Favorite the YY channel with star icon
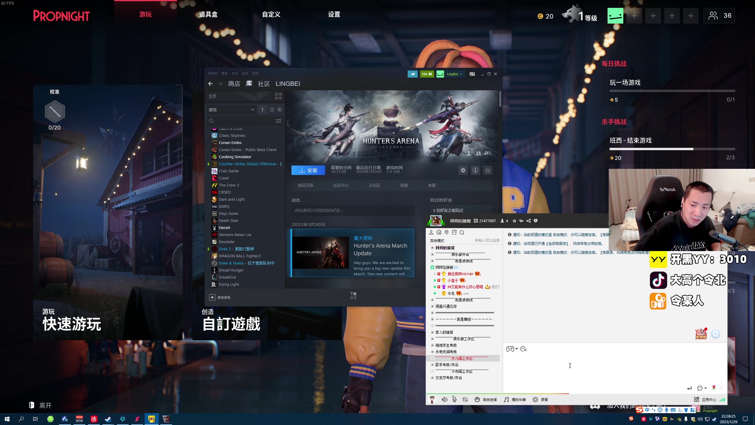The width and height of the screenshot is (755, 425). [514, 221]
